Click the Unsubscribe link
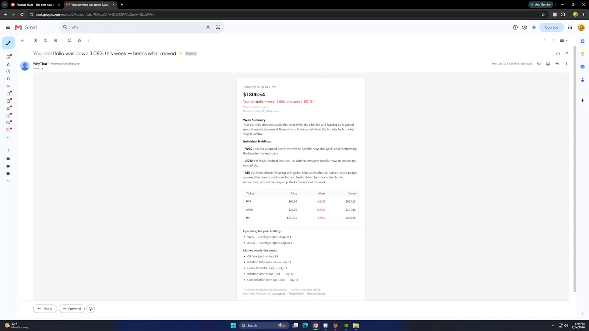This screenshot has height=331, width=589. coord(279,293)
